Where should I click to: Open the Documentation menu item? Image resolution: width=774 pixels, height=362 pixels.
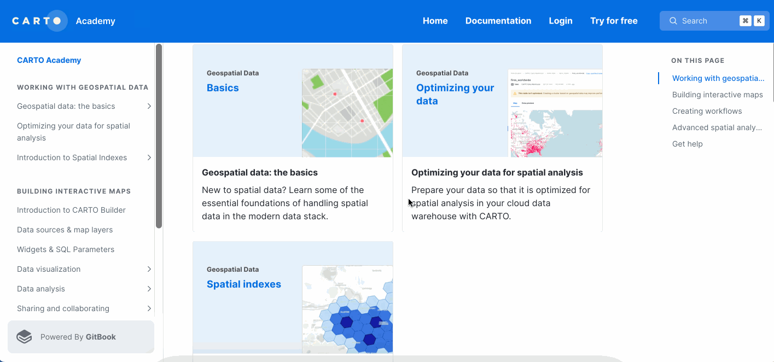[x=498, y=21]
